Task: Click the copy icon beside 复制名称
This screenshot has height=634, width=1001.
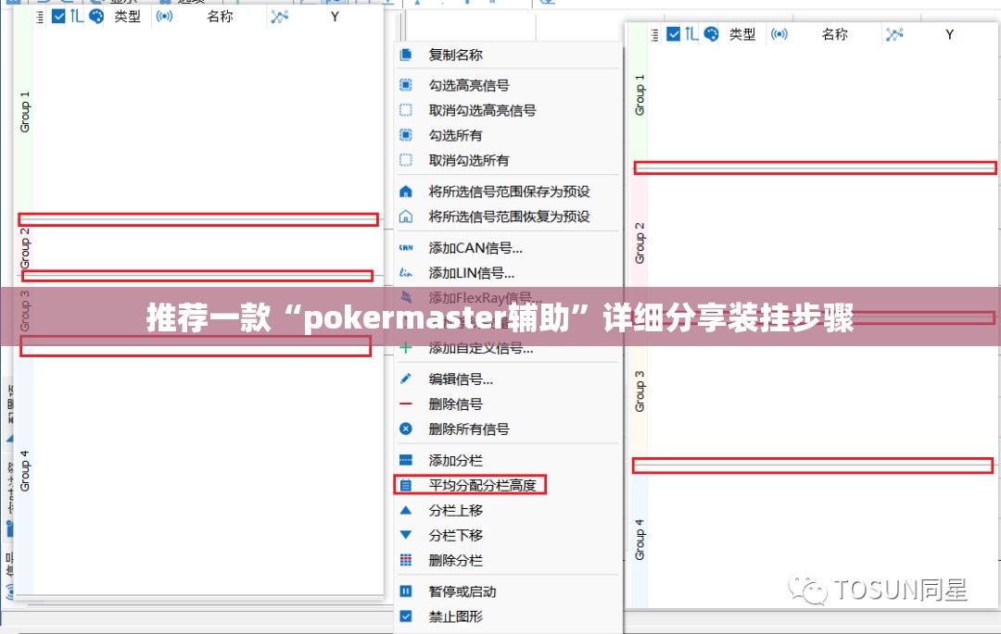Action: point(405,55)
